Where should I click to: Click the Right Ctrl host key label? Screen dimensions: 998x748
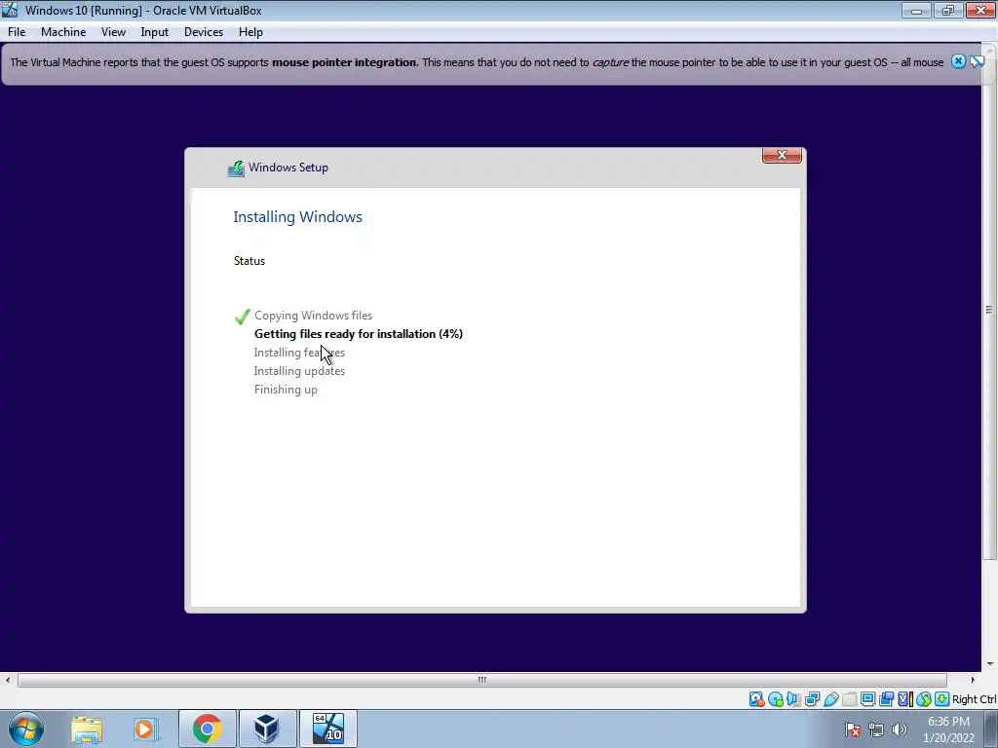coord(974,699)
